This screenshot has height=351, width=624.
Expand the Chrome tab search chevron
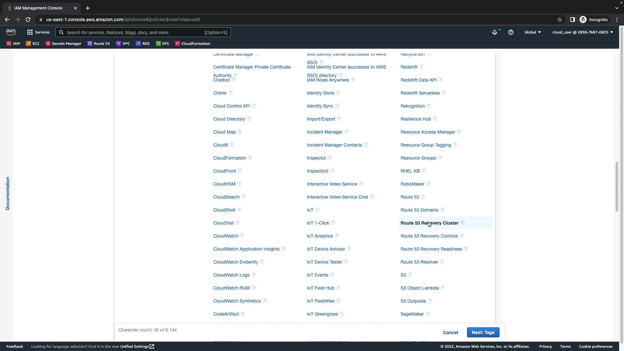click(x=617, y=8)
